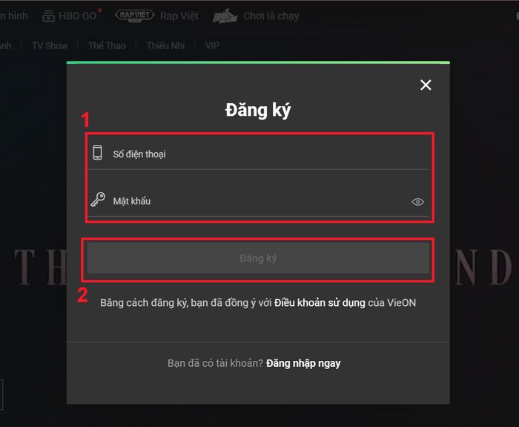Screen dimensions: 519x427
Task: Open the Điều khoản sử dụng link
Action: (320, 303)
